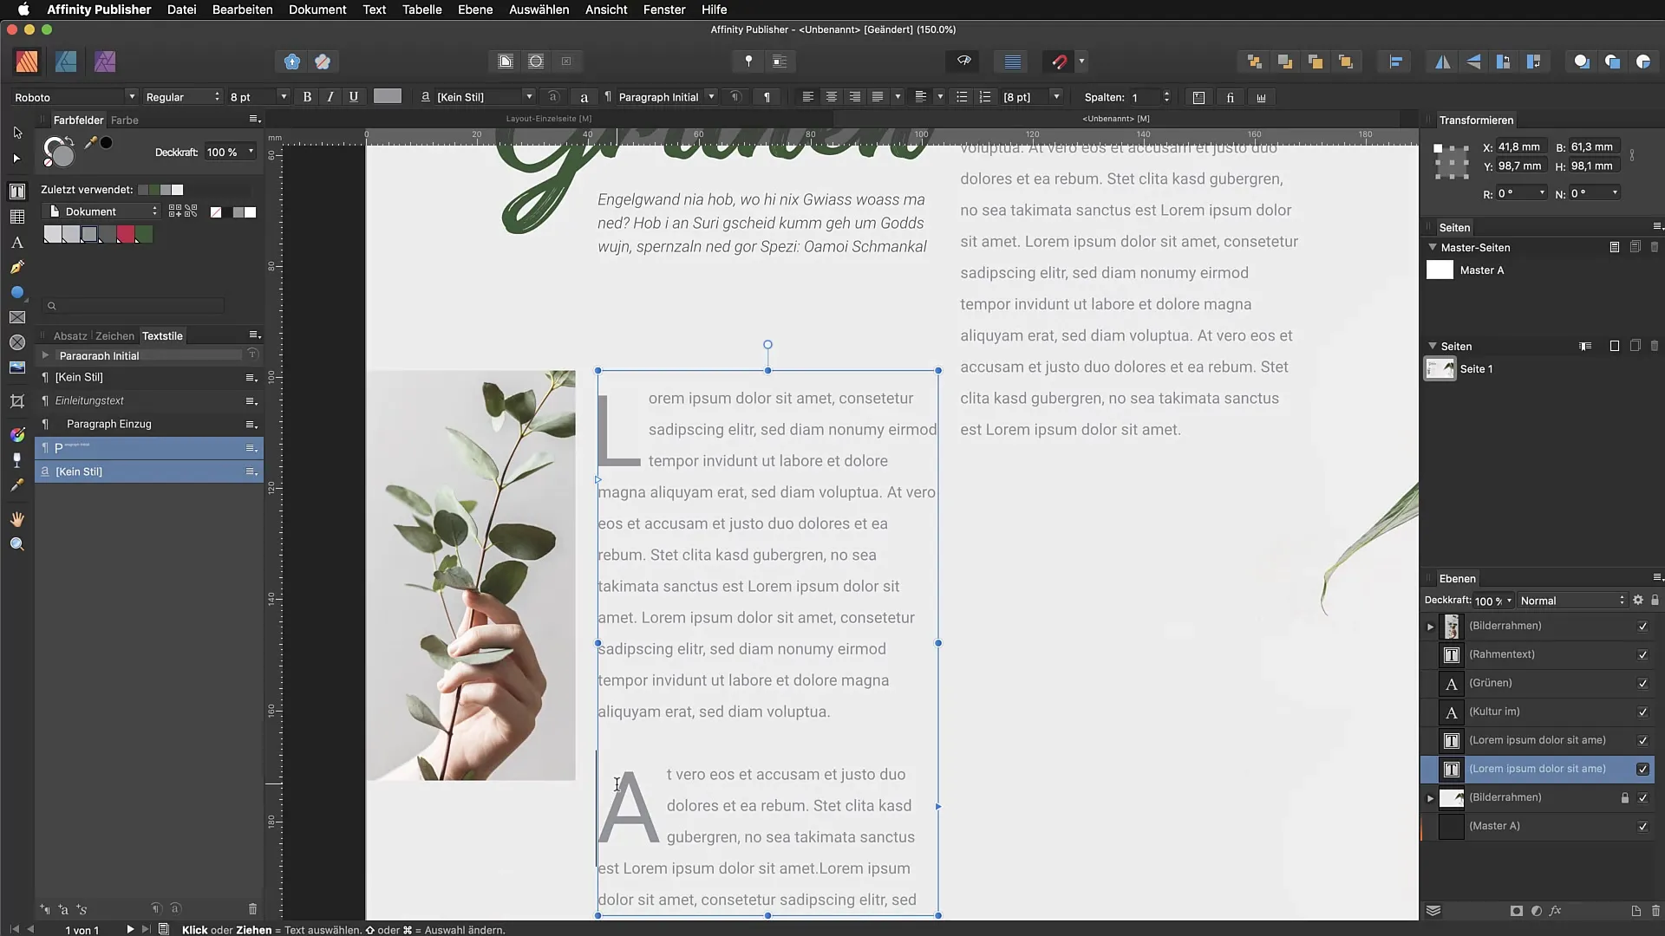Toggle visibility of Rahmentext layer
1665x936 pixels.
tap(1642, 654)
